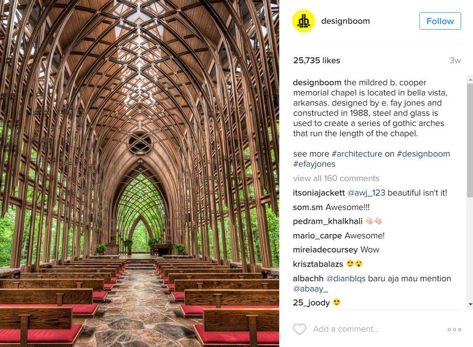
Task: Open itsoniajackett's profile
Action: (319, 193)
